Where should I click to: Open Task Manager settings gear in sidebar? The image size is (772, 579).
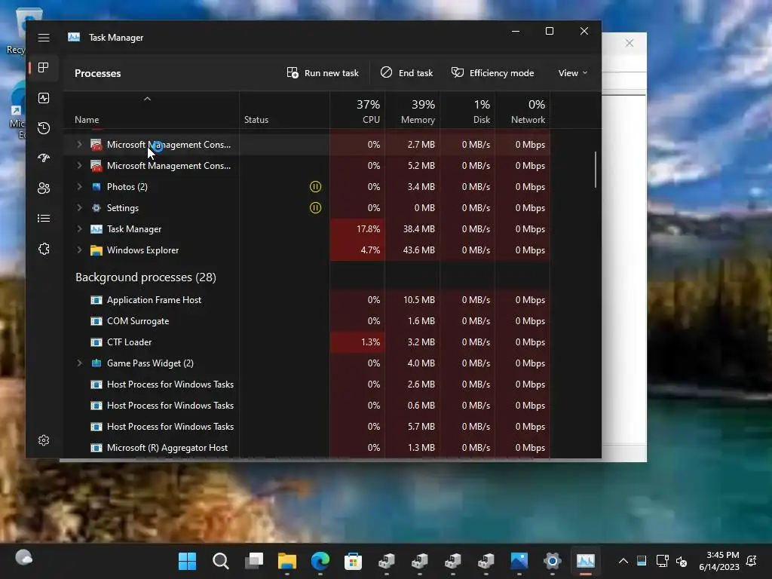[44, 440]
